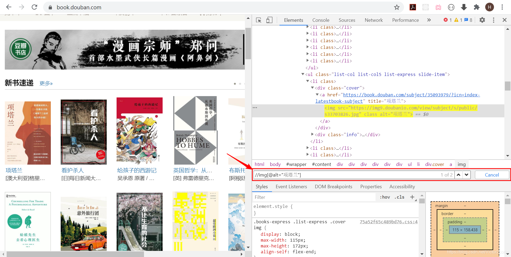Click the Styles Filter input
The width and height of the screenshot is (511, 257).
314,197
